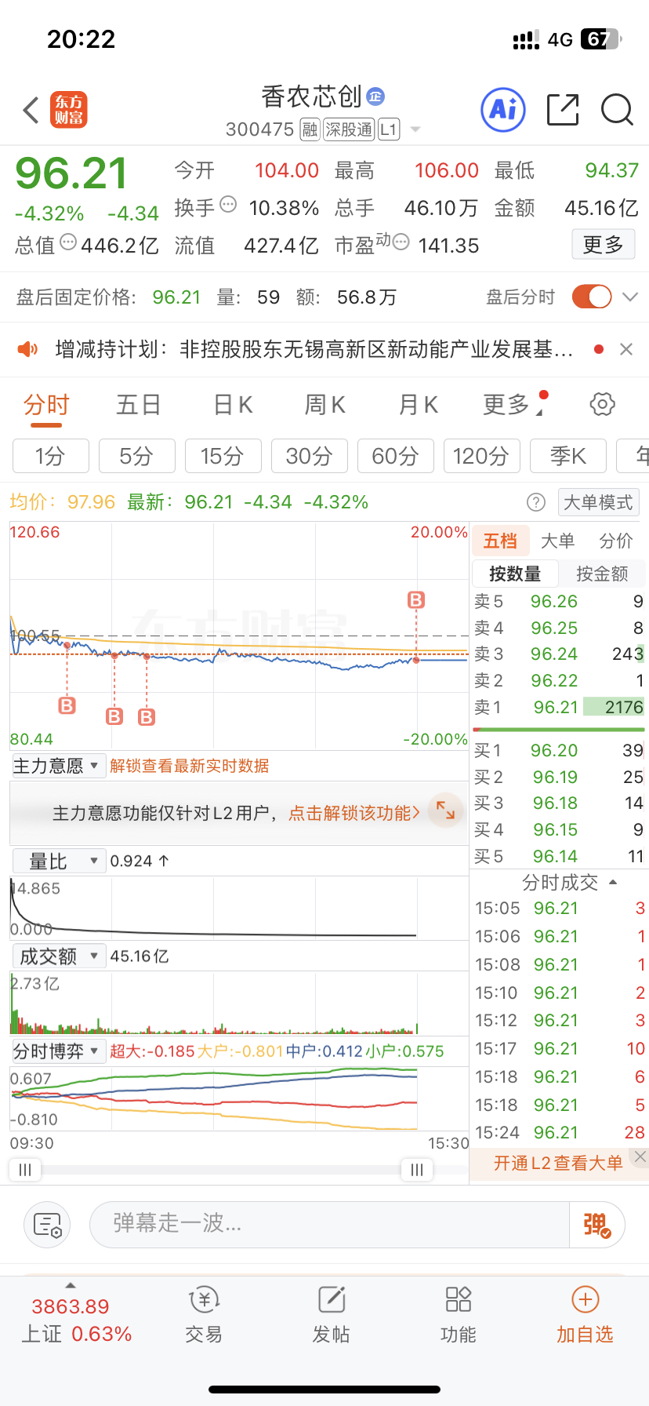This screenshot has height=1406, width=649.
Task: Dismiss the 增减持计划 announcement bar
Action: click(625, 349)
